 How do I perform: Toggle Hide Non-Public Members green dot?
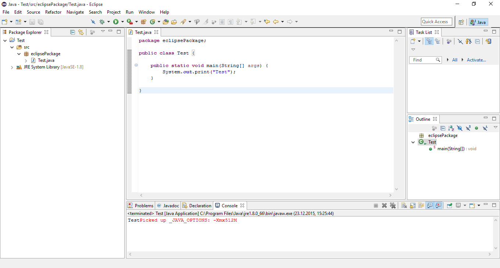click(476, 128)
